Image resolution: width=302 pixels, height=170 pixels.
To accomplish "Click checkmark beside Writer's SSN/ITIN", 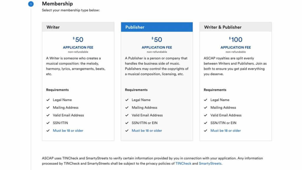I will click(48, 123).
